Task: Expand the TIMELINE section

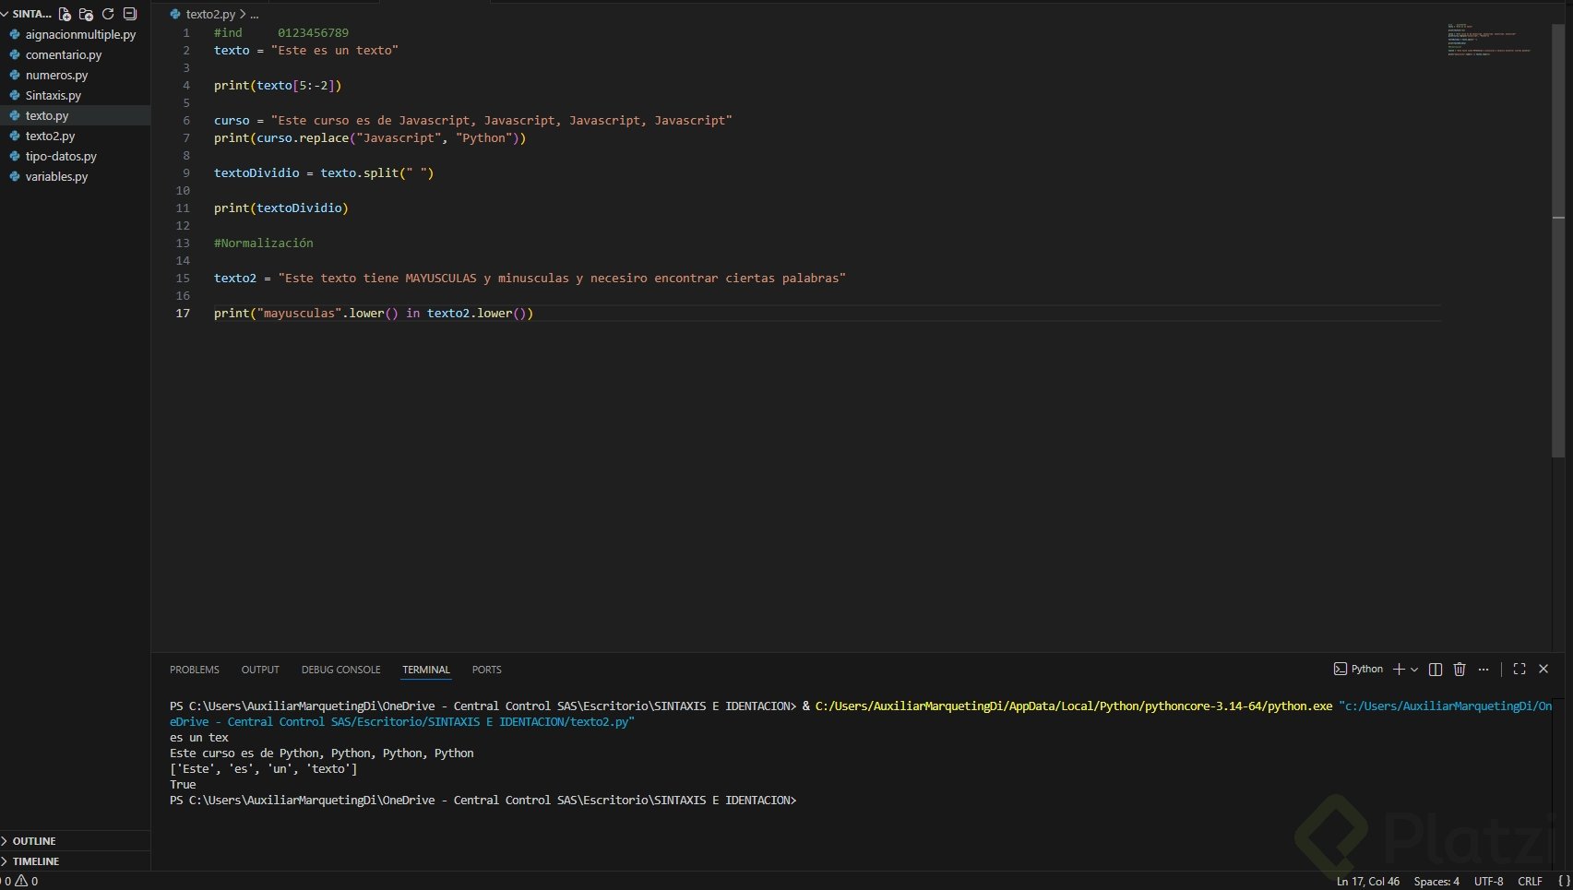Action: 35,861
